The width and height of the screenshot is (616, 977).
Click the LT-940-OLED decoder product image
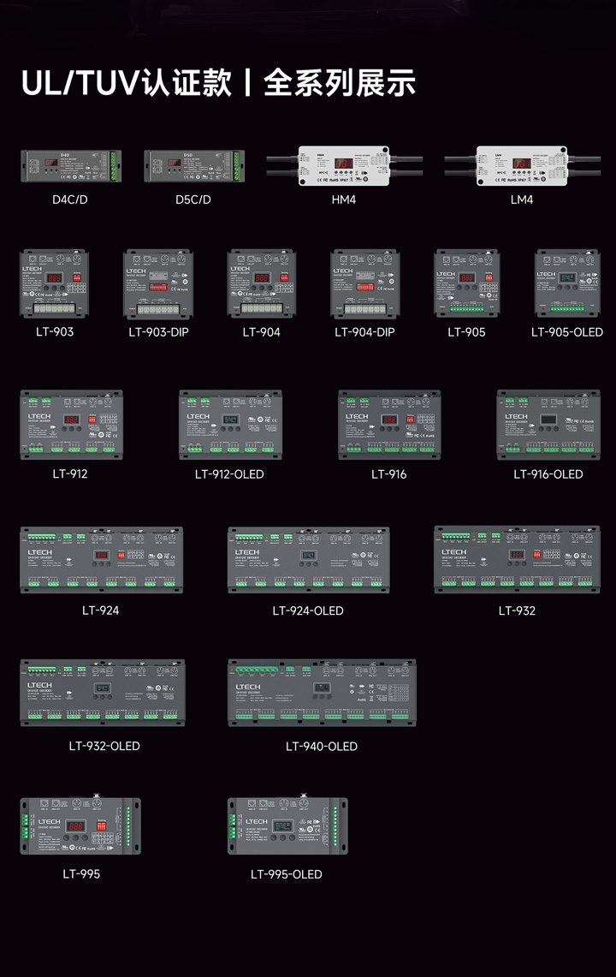pos(322,693)
